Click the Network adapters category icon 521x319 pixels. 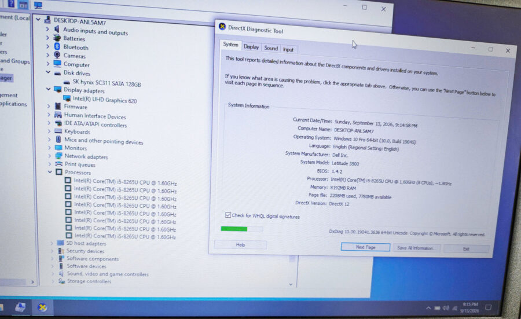point(59,156)
